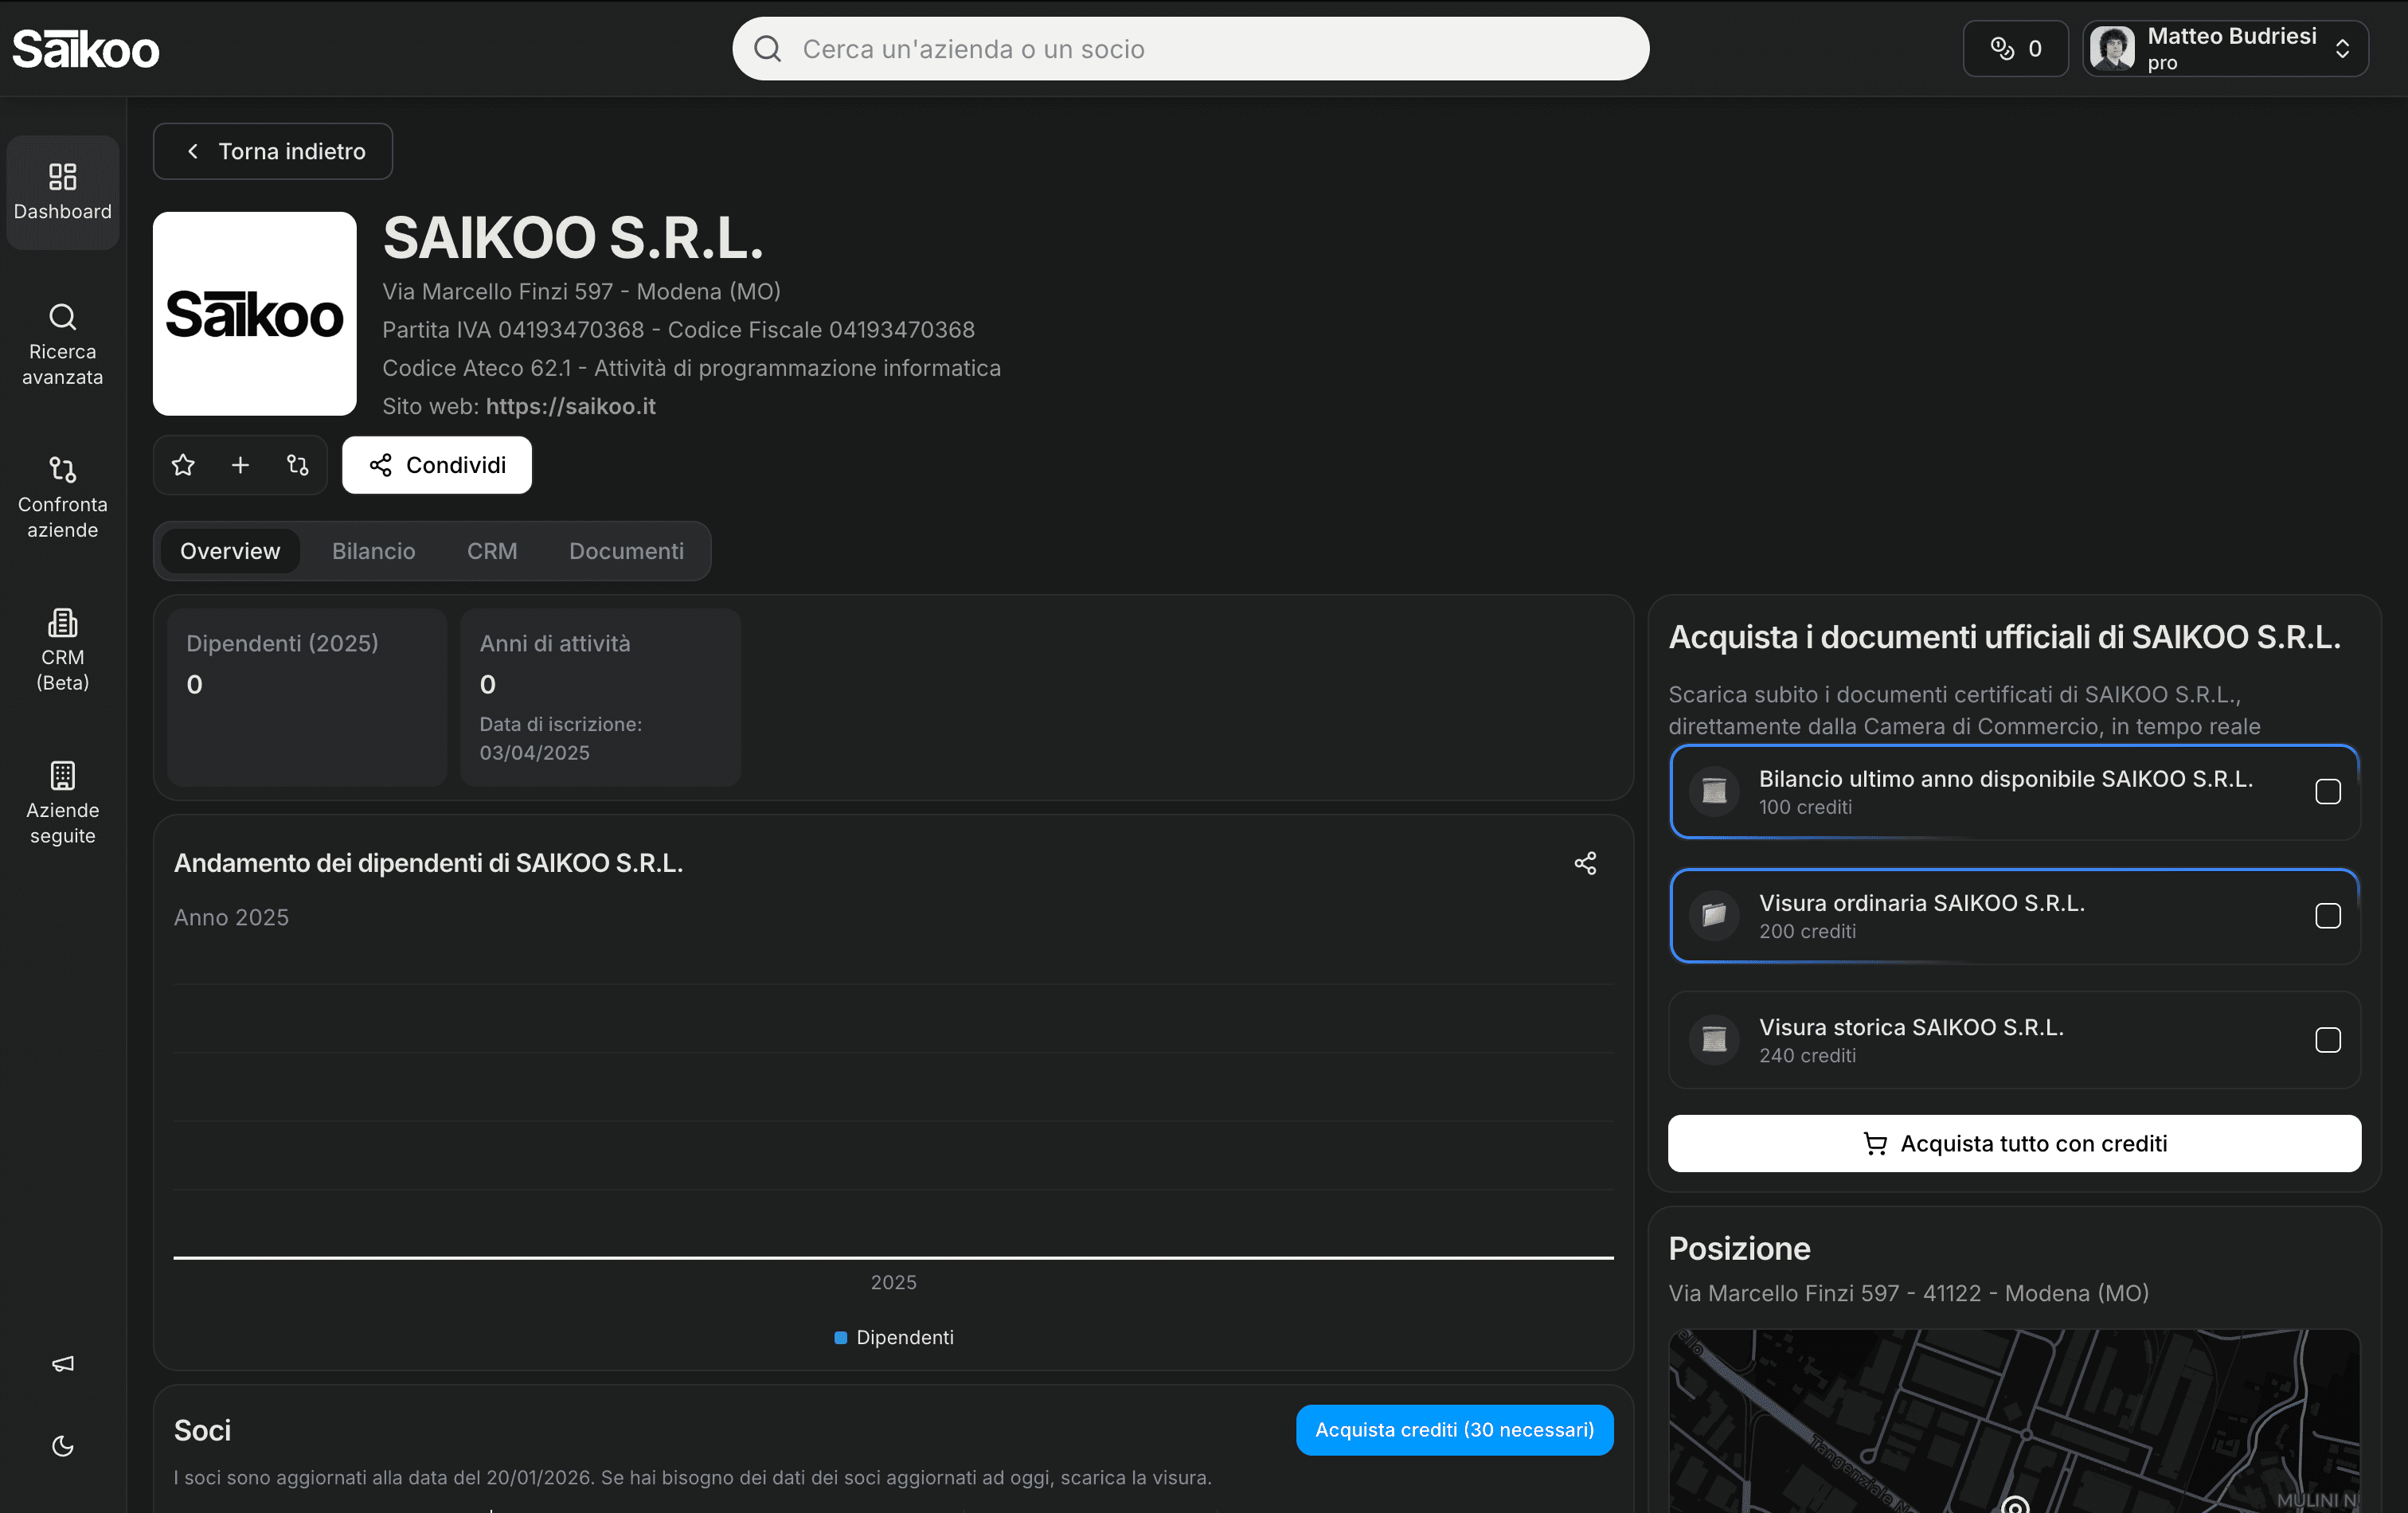Click the Anni di attività stat card
The image size is (2408, 1513).
click(x=600, y=697)
